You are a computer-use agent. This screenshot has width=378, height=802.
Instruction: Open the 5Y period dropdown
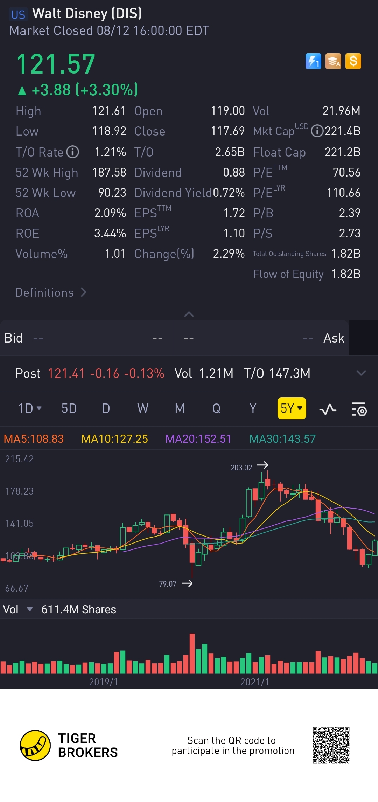tap(292, 408)
